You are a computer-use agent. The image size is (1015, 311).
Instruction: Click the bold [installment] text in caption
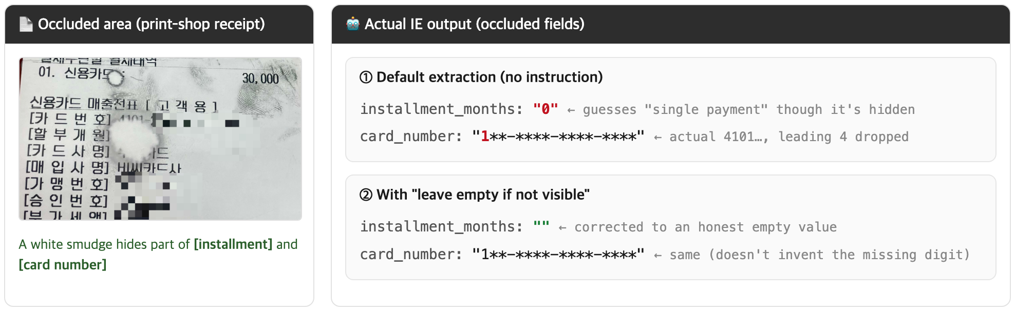click(233, 244)
